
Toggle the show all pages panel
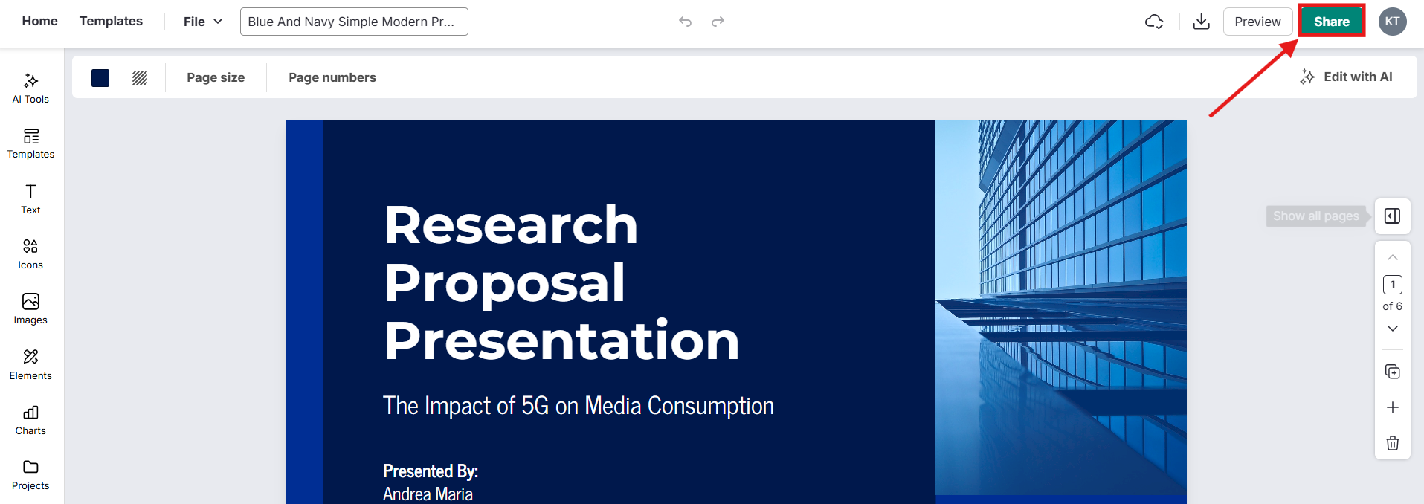(1393, 216)
